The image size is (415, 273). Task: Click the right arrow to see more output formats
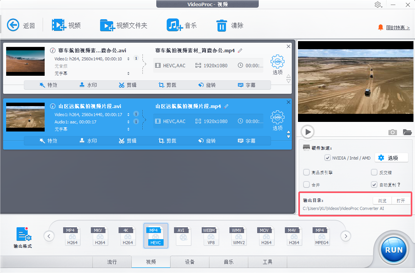(x=345, y=236)
